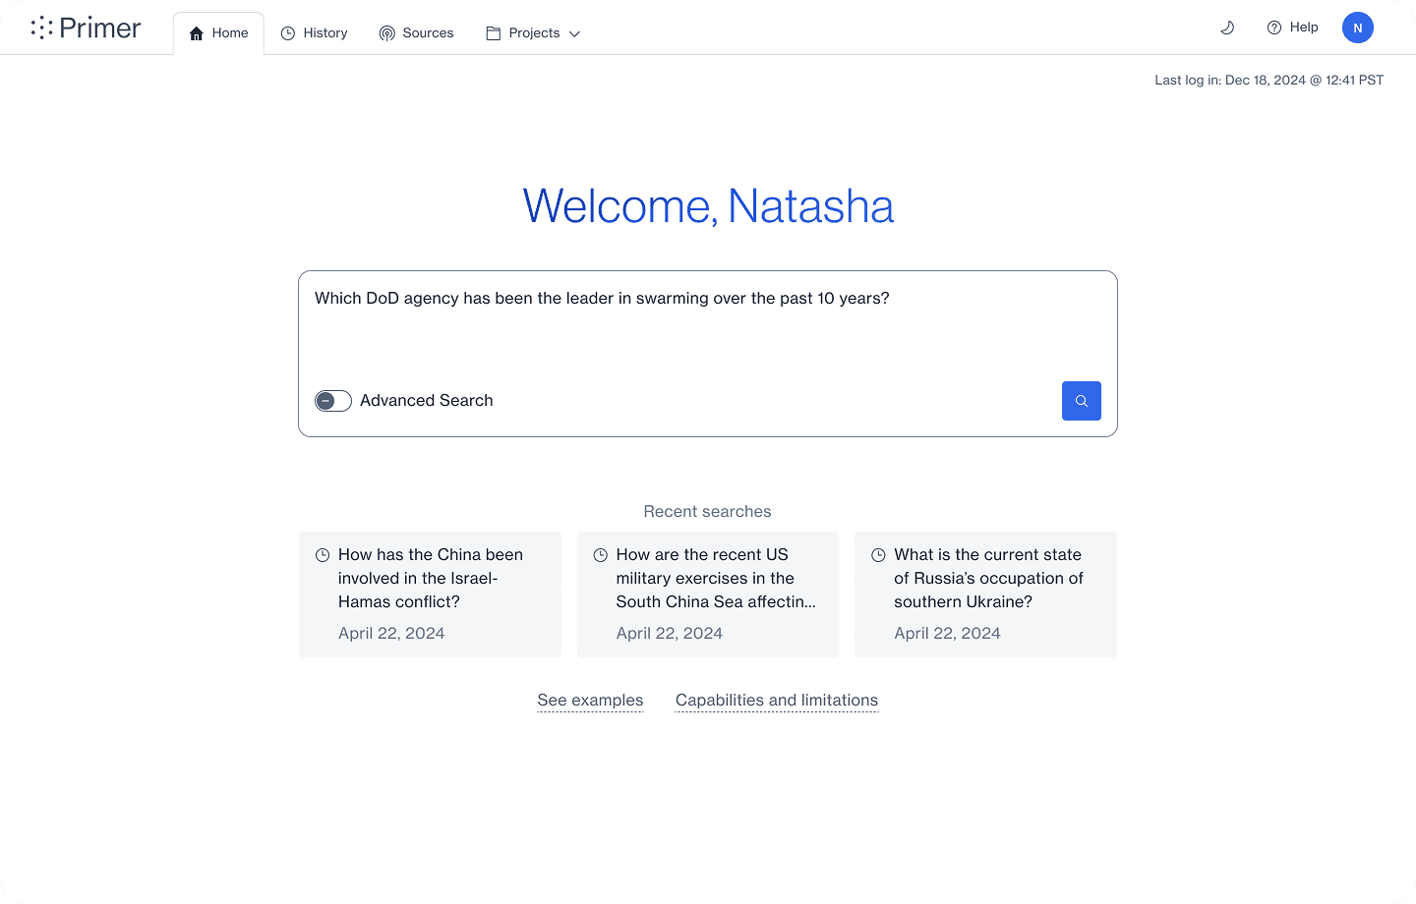Click the 'Welcome, Natasha' heading

point(708,206)
